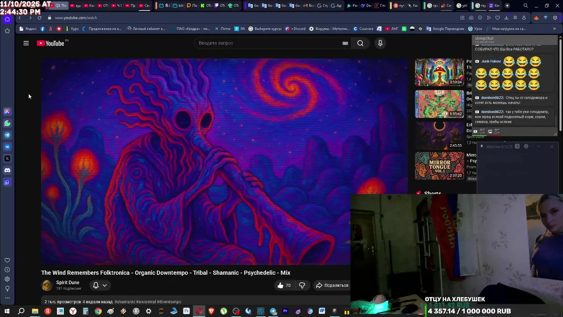
Task: Reload the page with the refresh button
Action: click(x=39, y=18)
